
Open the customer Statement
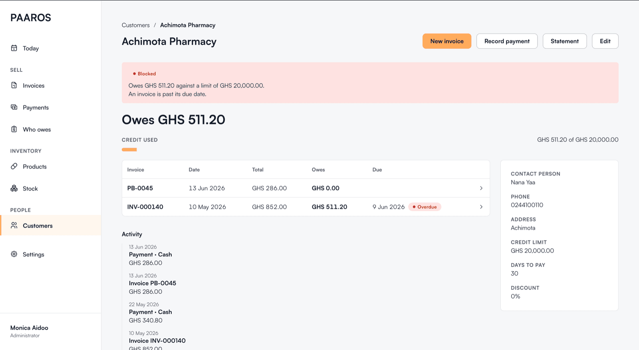point(565,41)
